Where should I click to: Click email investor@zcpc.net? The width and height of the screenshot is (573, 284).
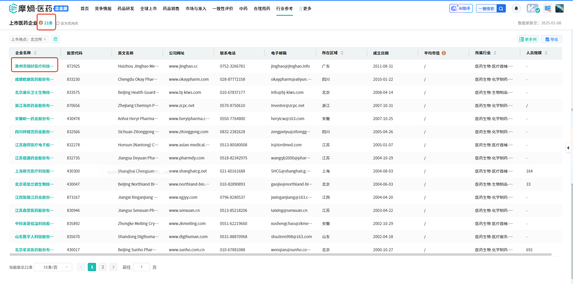coord(288,105)
